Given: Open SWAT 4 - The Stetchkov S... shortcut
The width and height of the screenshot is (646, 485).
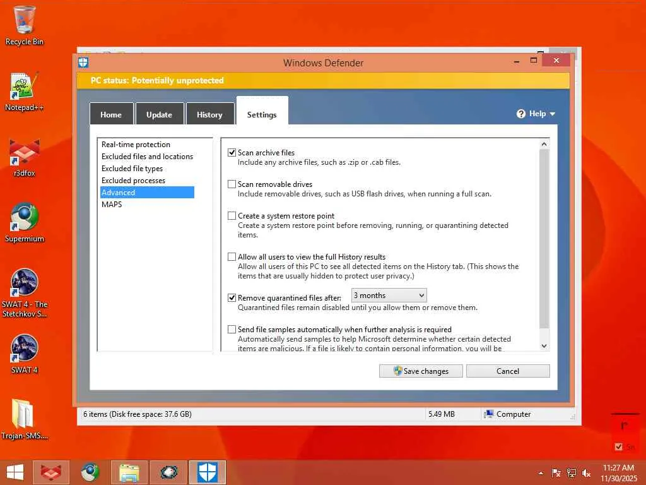Looking at the screenshot, I should point(25,293).
